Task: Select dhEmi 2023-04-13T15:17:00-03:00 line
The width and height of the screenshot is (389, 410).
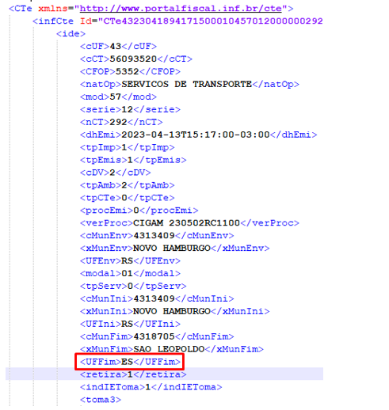Action: click(x=198, y=135)
